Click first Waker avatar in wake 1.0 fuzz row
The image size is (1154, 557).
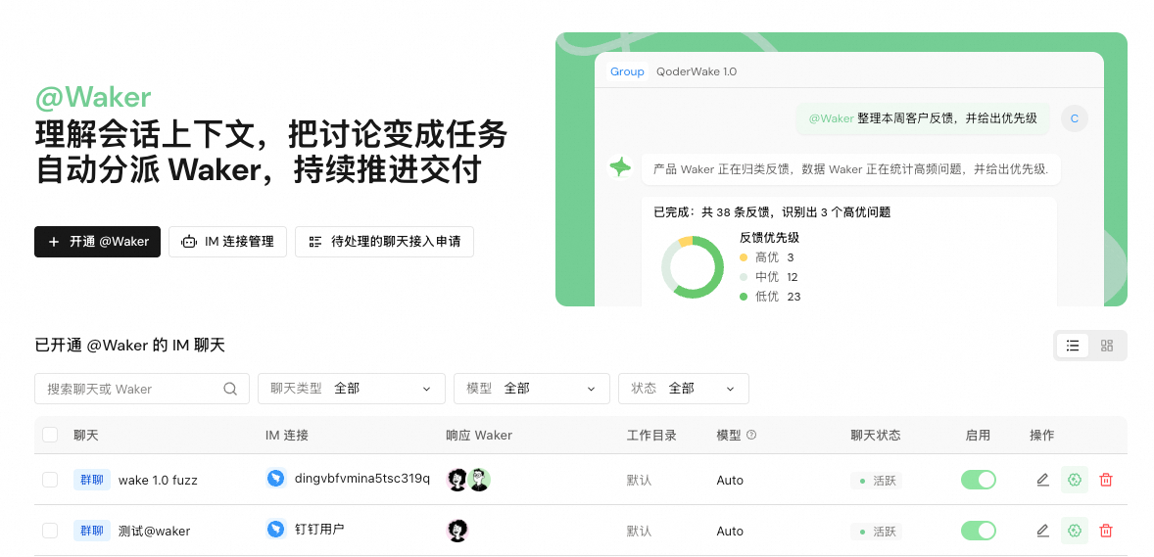click(457, 480)
